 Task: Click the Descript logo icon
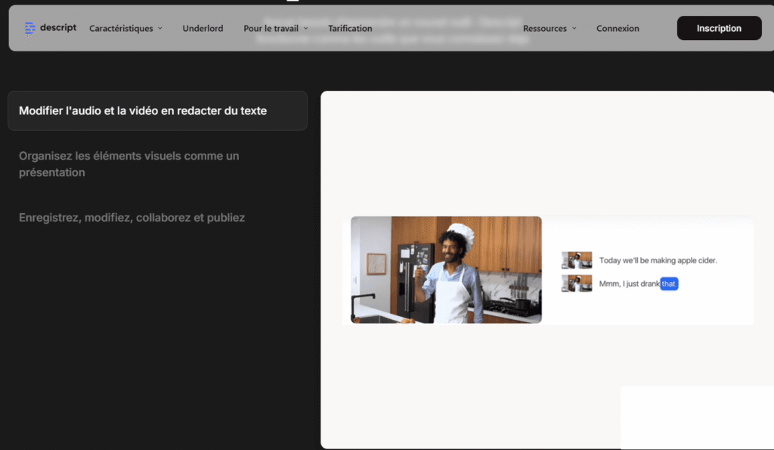pos(29,28)
